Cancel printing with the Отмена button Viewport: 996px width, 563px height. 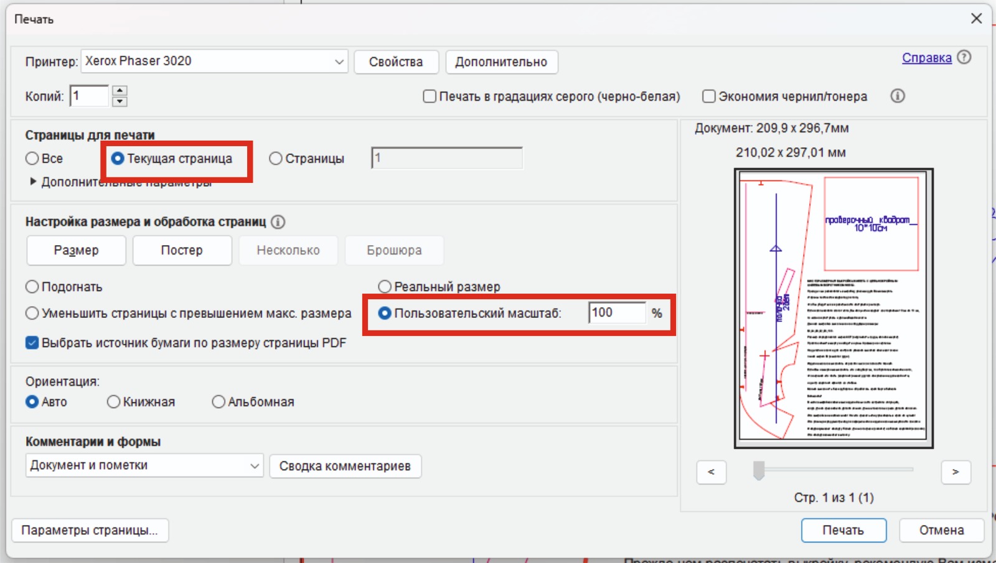[942, 530]
